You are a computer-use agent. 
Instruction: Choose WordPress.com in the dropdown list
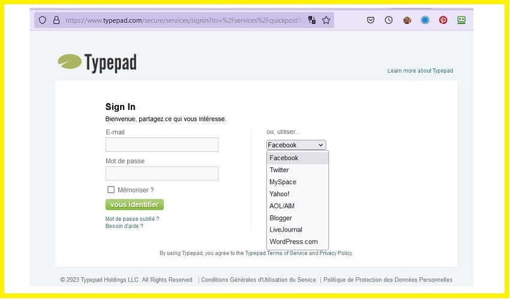[293, 242]
